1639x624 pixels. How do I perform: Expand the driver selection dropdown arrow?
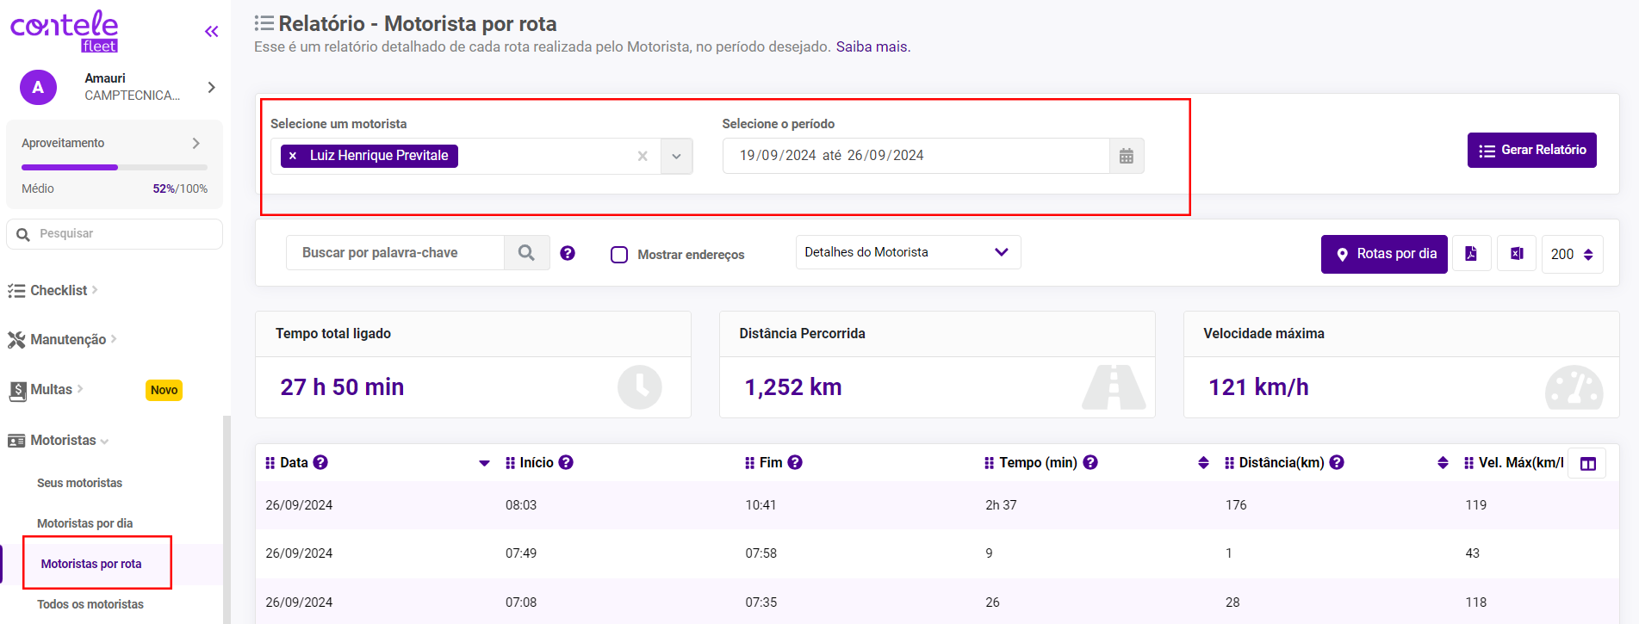tap(676, 157)
